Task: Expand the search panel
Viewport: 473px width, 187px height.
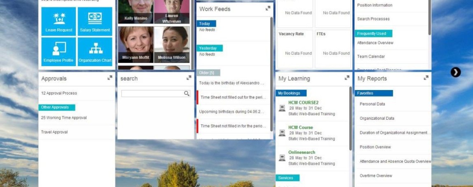Action: [189, 78]
